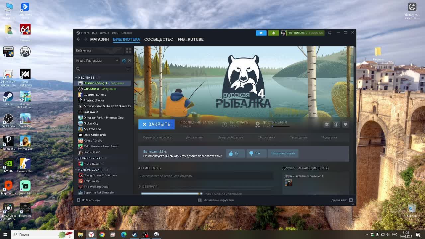
Task: Open Друзья и чат
Action: coord(342,200)
